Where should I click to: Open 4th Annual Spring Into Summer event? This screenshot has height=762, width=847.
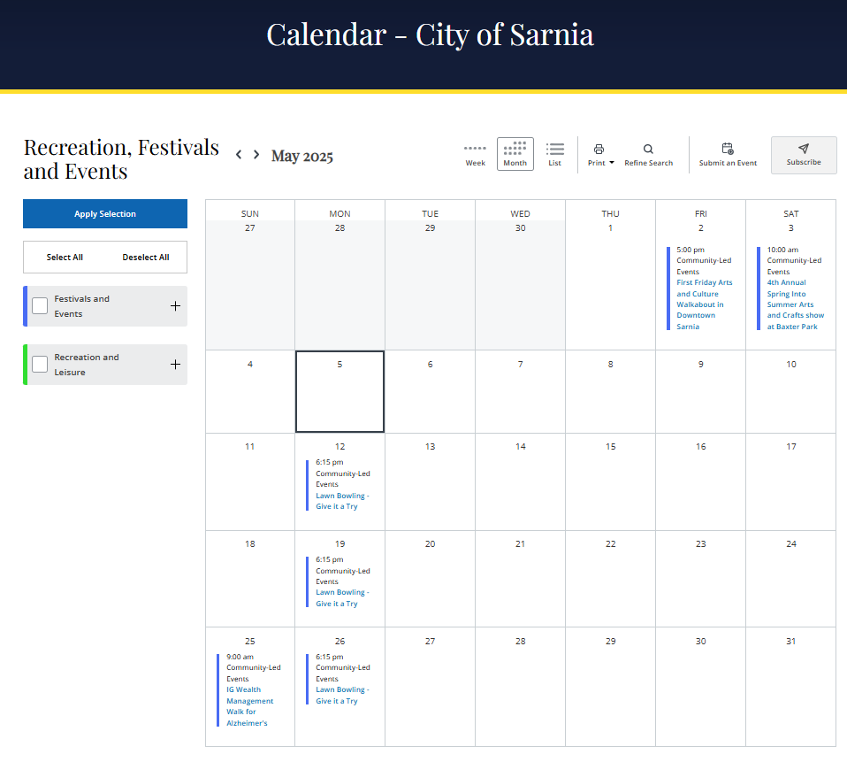(795, 304)
